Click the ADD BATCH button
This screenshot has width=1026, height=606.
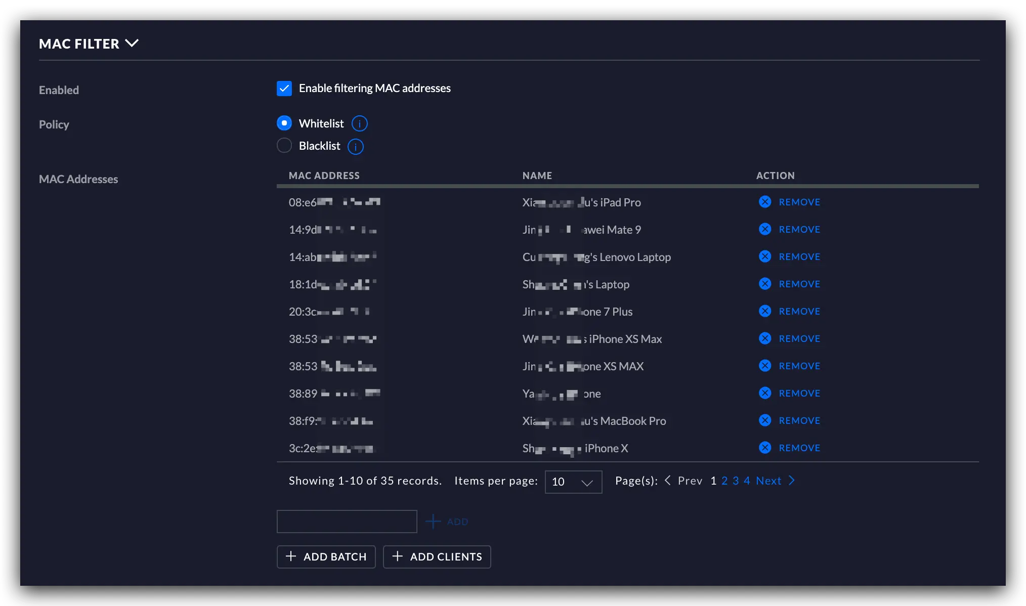click(x=326, y=556)
